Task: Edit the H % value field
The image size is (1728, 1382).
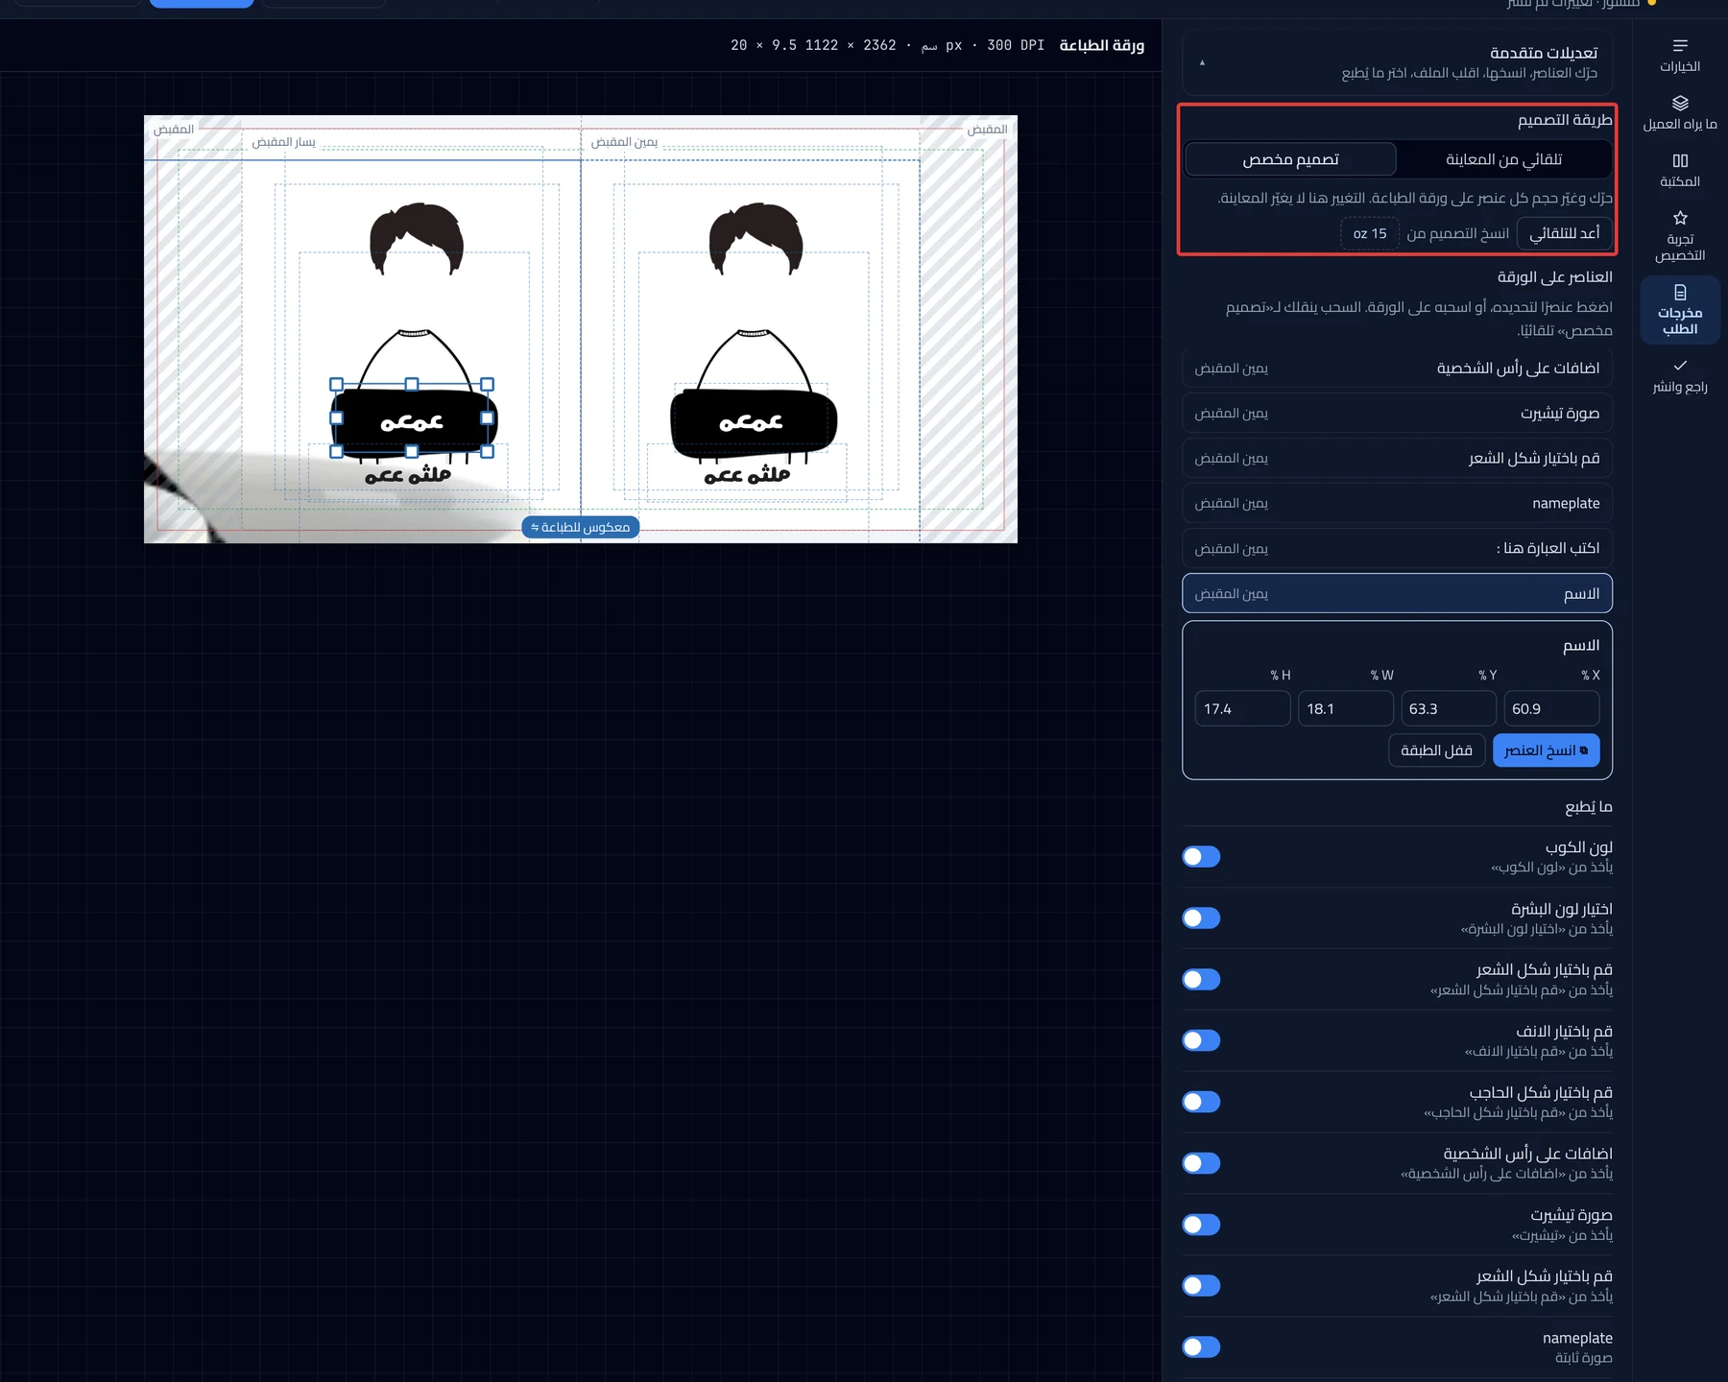Action: [x=1242, y=708]
